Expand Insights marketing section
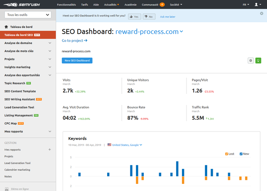This screenshot has width=267, height=191. (50, 67)
